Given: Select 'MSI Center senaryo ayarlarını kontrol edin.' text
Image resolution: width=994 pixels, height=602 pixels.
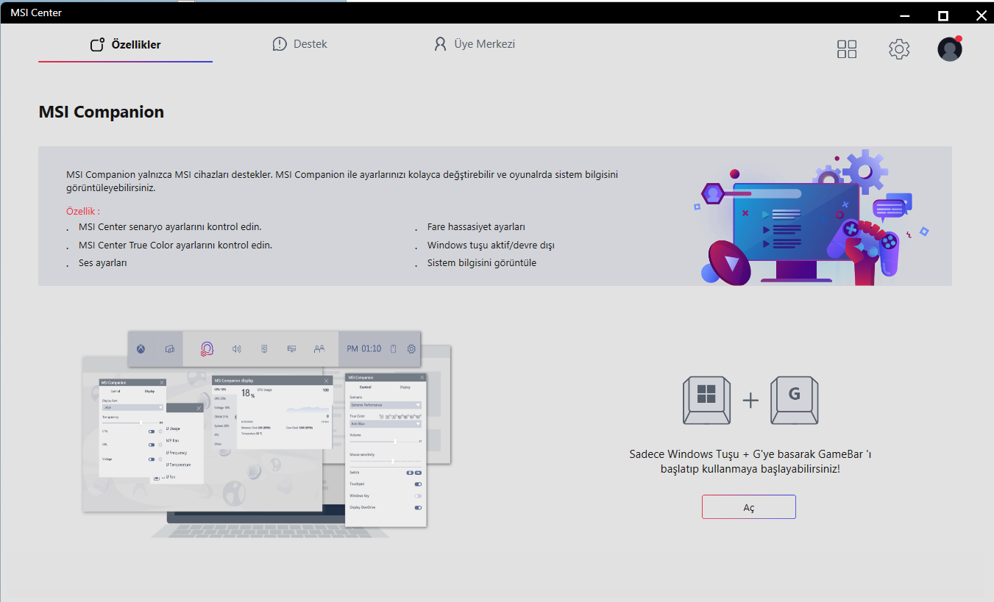Looking at the screenshot, I should coord(170,227).
